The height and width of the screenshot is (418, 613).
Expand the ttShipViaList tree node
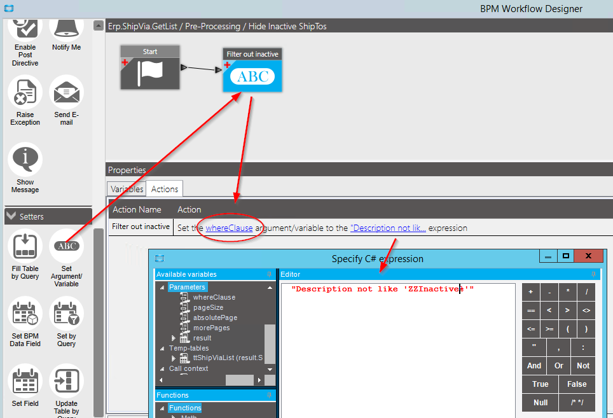point(174,358)
